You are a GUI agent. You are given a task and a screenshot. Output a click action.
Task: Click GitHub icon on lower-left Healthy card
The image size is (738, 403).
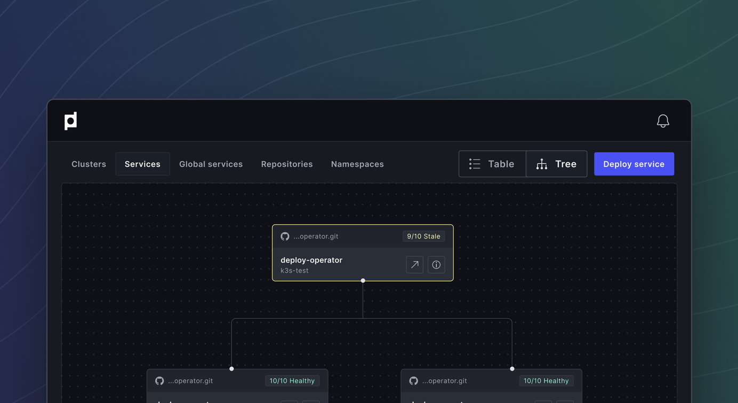(159, 381)
